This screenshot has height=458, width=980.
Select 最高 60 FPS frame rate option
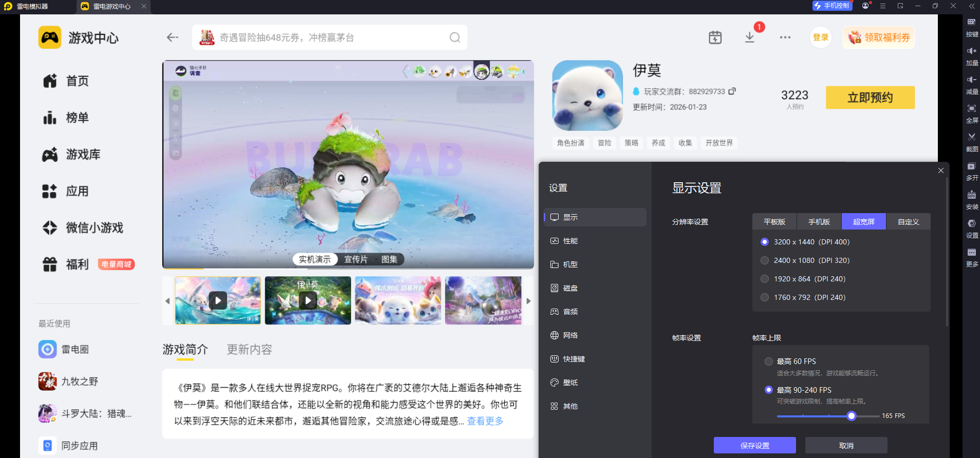[769, 361]
